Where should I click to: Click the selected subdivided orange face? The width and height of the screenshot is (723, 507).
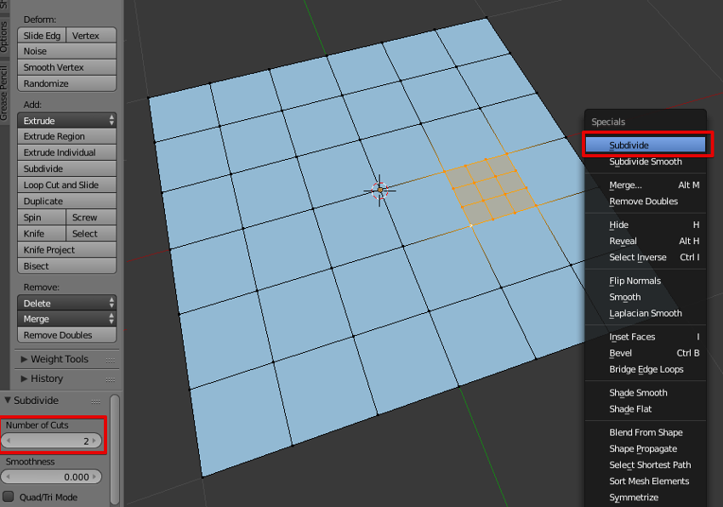tap(490, 190)
